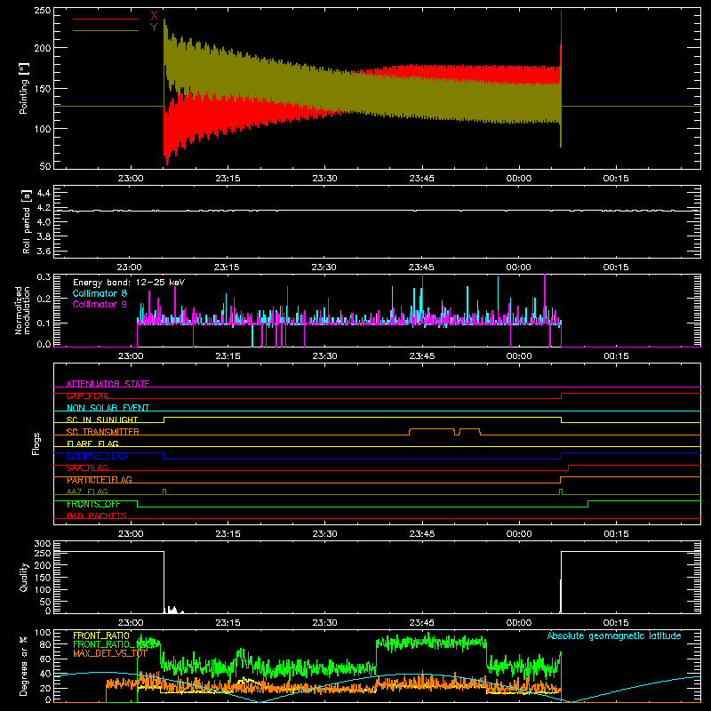Click the SAA_FLAG label
This screenshot has width=711, height=711.
coord(87,468)
